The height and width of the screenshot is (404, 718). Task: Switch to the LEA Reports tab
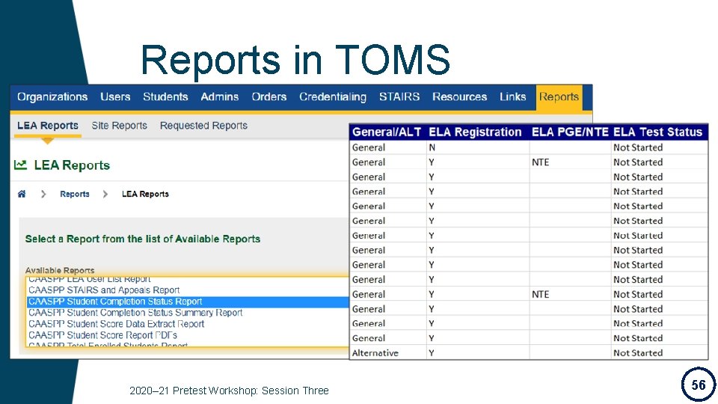pyautogui.click(x=48, y=126)
